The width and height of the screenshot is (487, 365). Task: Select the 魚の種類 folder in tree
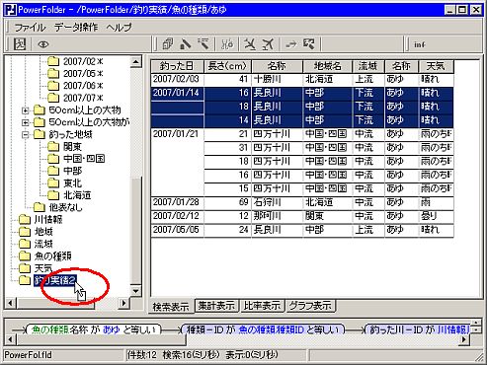click(52, 256)
